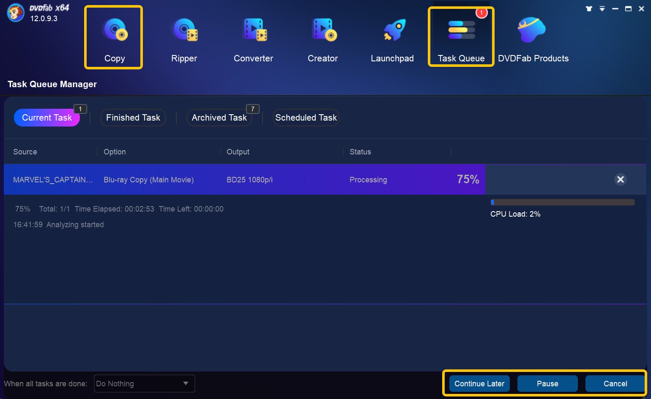Cancel the current task
The height and width of the screenshot is (399, 651).
[615, 384]
